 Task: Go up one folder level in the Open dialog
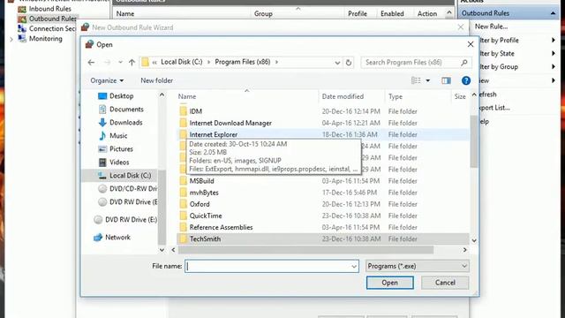[132, 63]
